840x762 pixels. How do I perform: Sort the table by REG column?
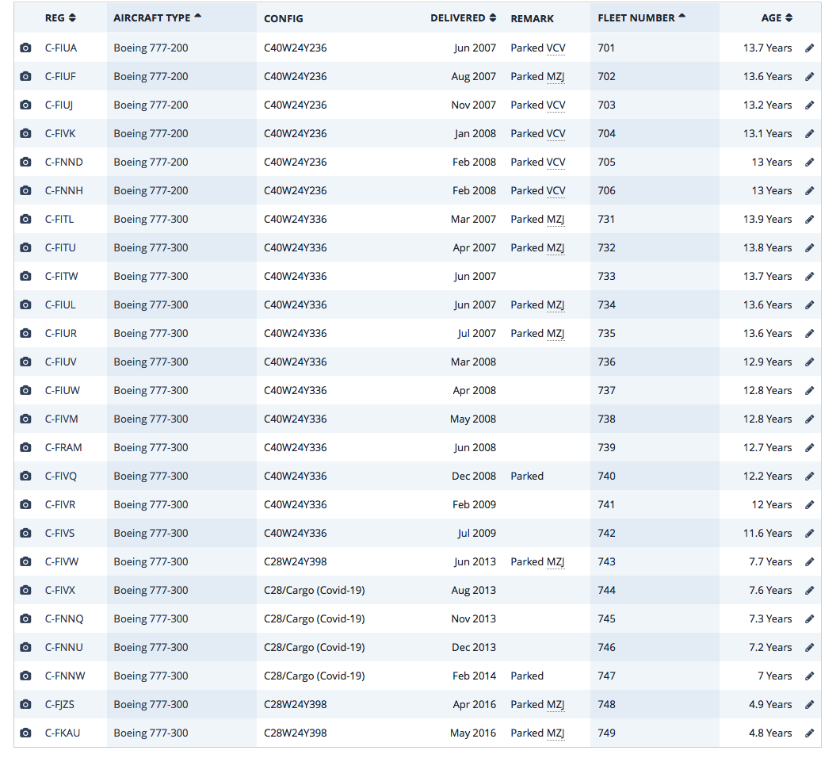60,17
